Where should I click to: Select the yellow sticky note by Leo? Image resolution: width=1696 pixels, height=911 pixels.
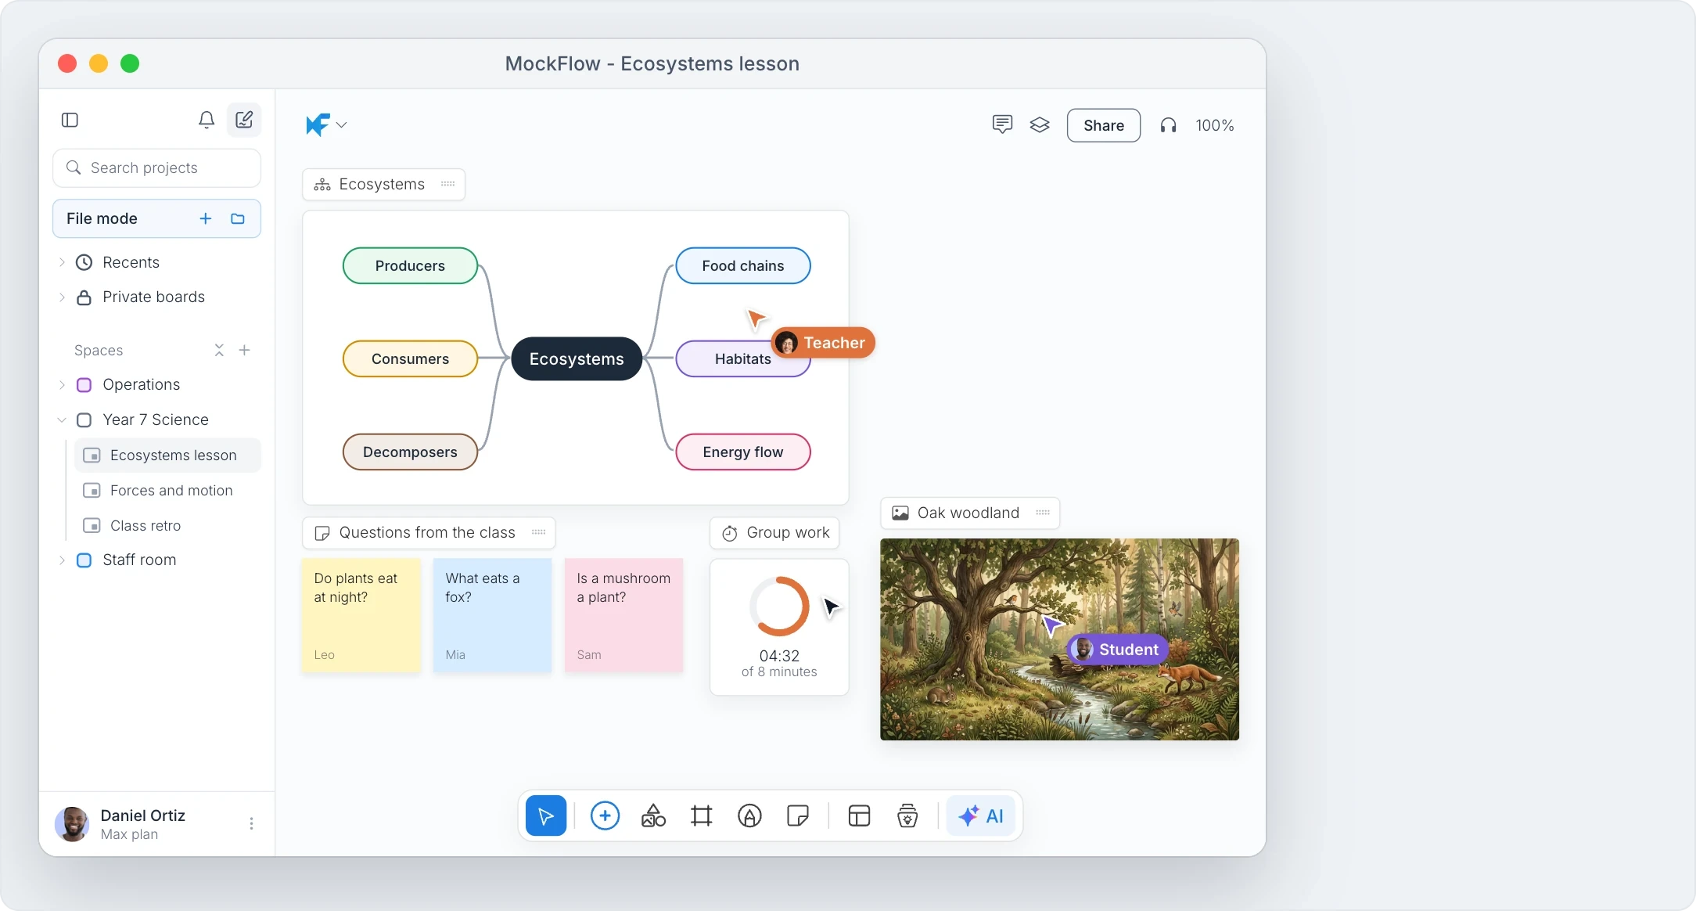(x=361, y=615)
